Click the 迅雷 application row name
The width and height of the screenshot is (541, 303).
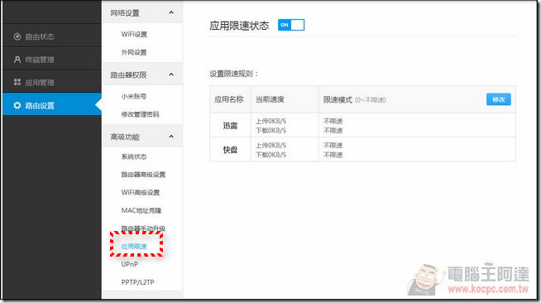(230, 126)
